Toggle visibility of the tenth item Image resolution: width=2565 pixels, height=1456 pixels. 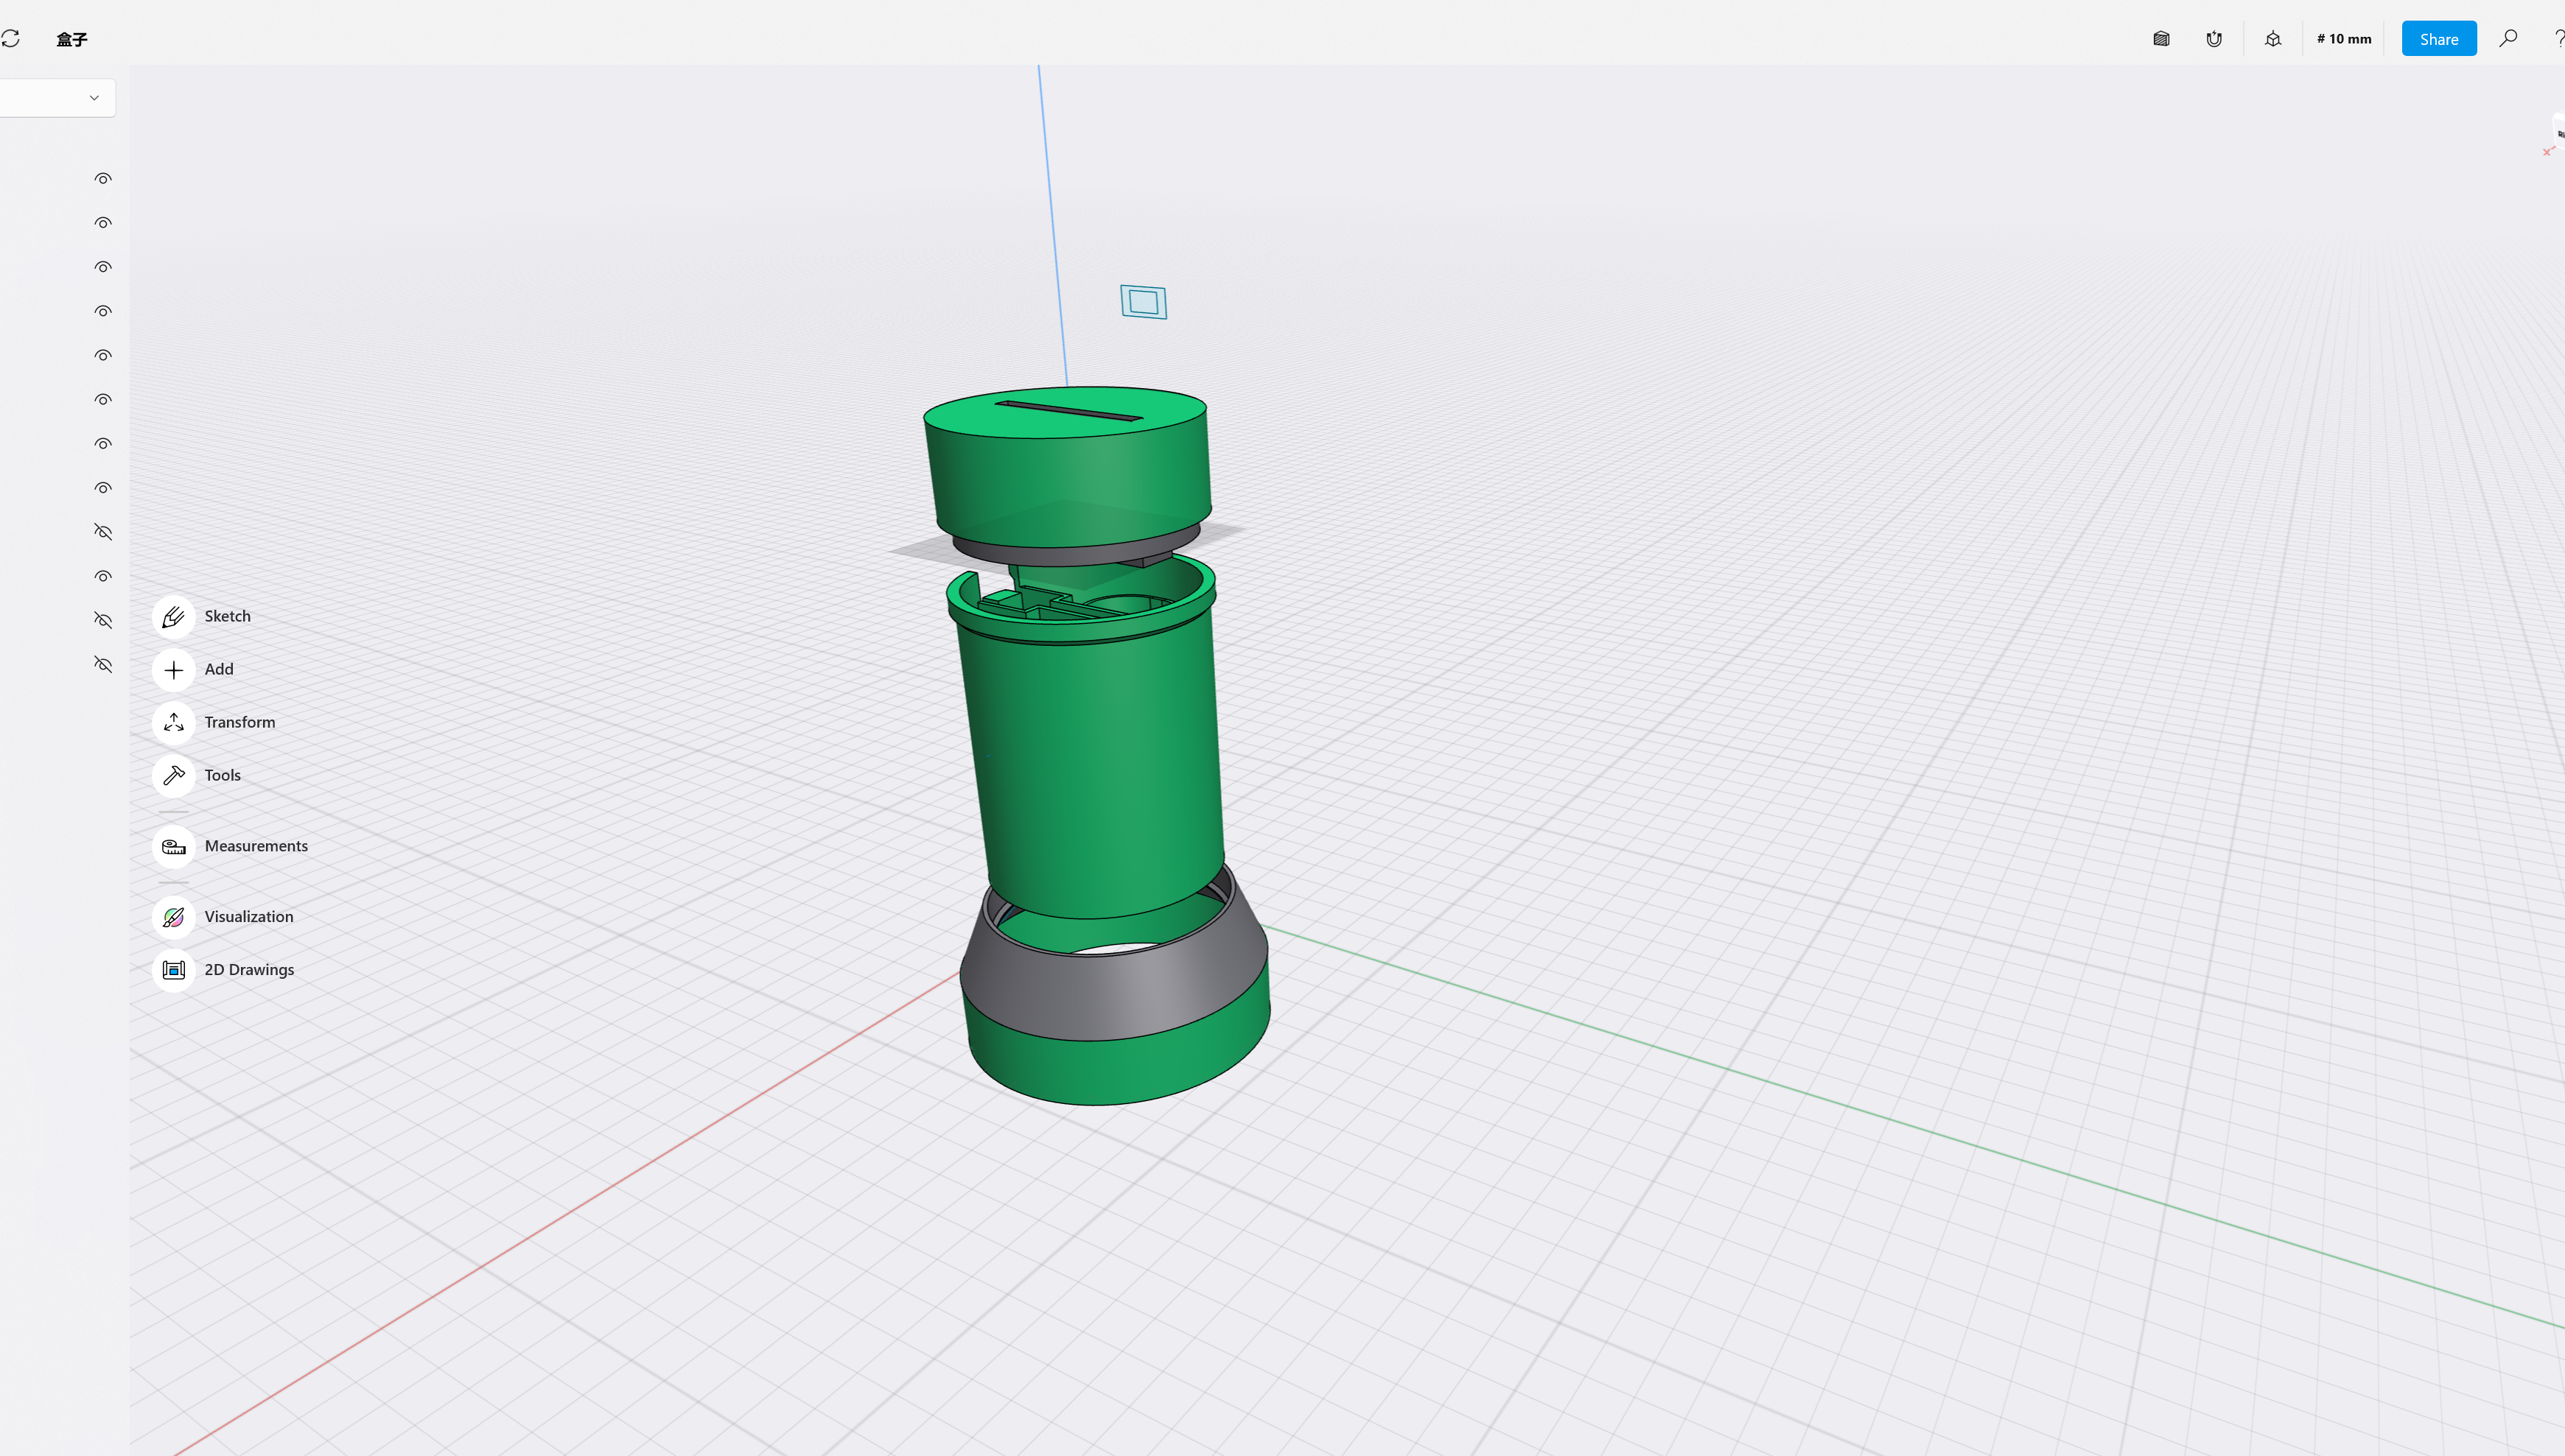pyautogui.click(x=103, y=577)
